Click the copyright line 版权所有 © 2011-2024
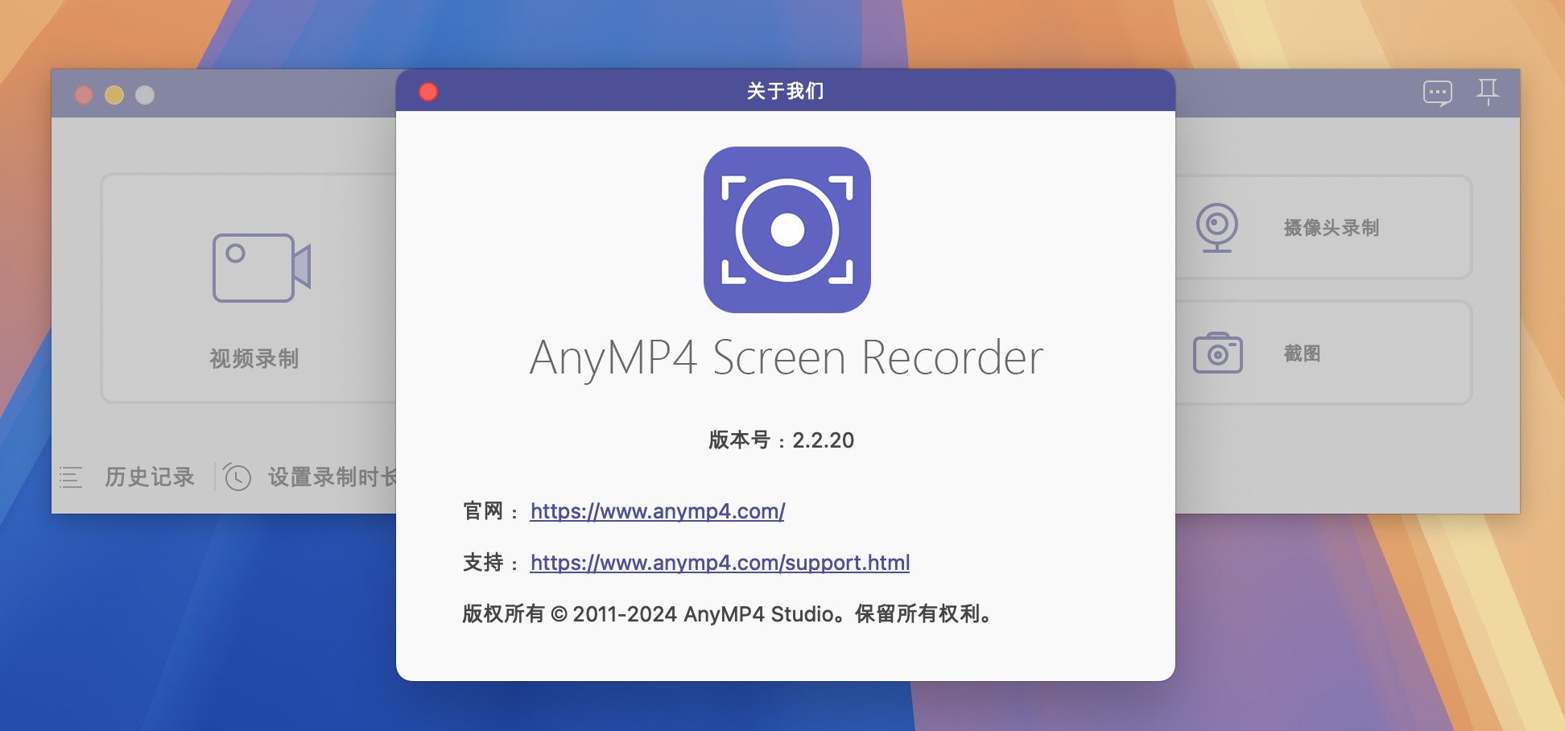This screenshot has width=1565, height=731. tap(729, 614)
